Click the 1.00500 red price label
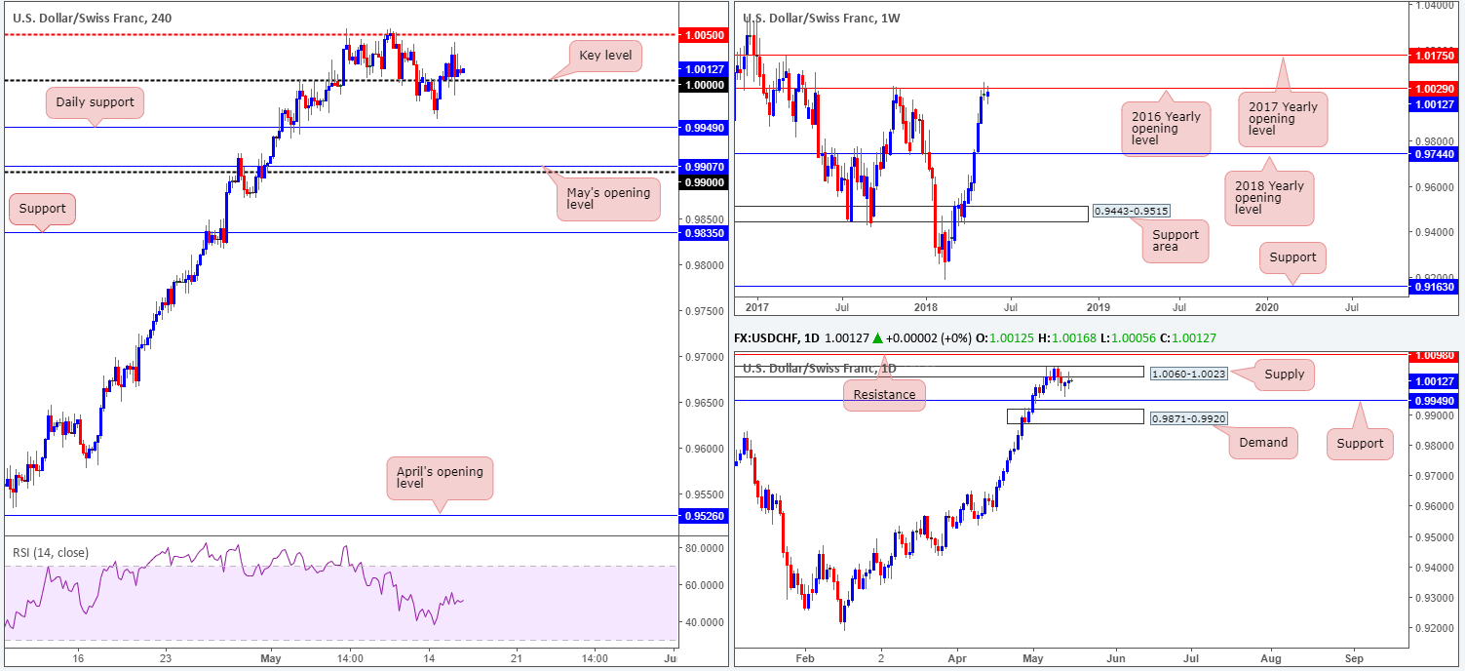 703,34
